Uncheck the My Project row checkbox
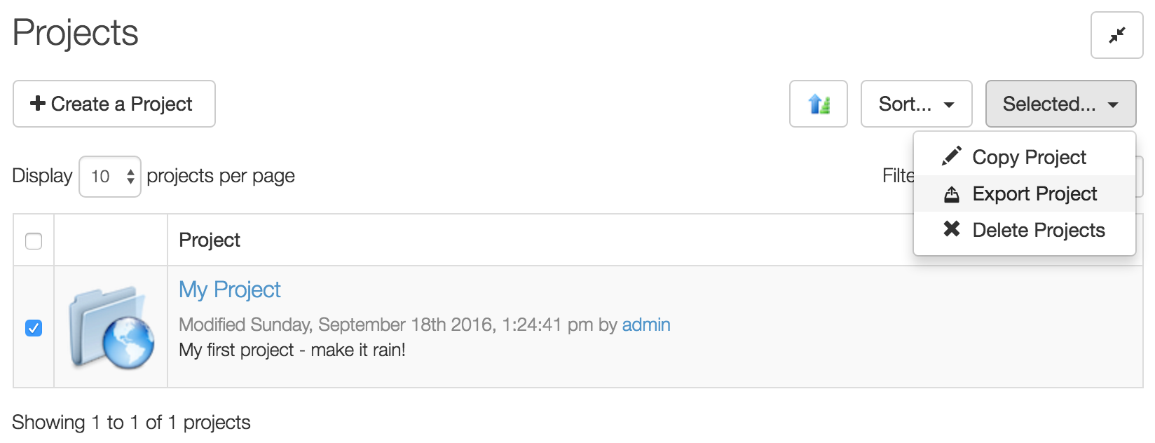 [x=34, y=327]
